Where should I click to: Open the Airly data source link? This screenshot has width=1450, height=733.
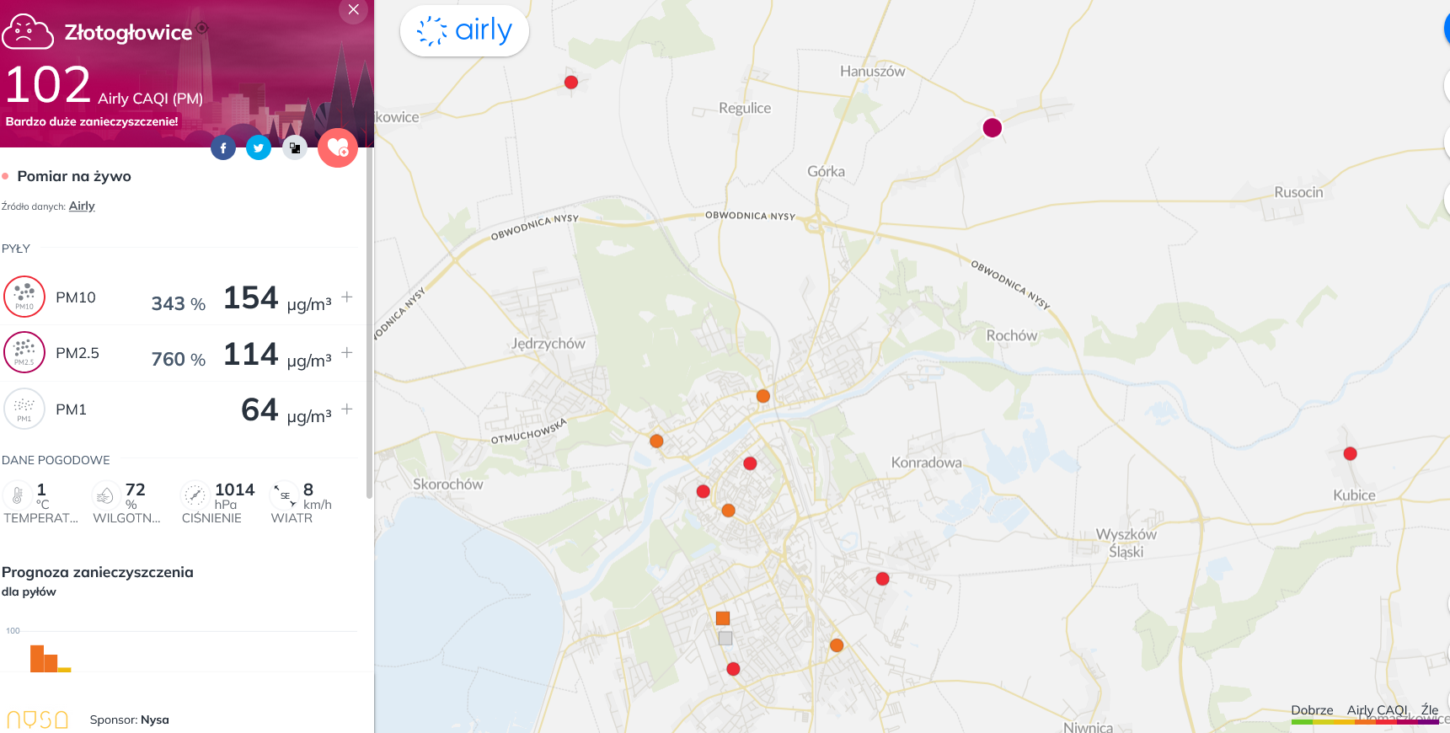coord(82,206)
